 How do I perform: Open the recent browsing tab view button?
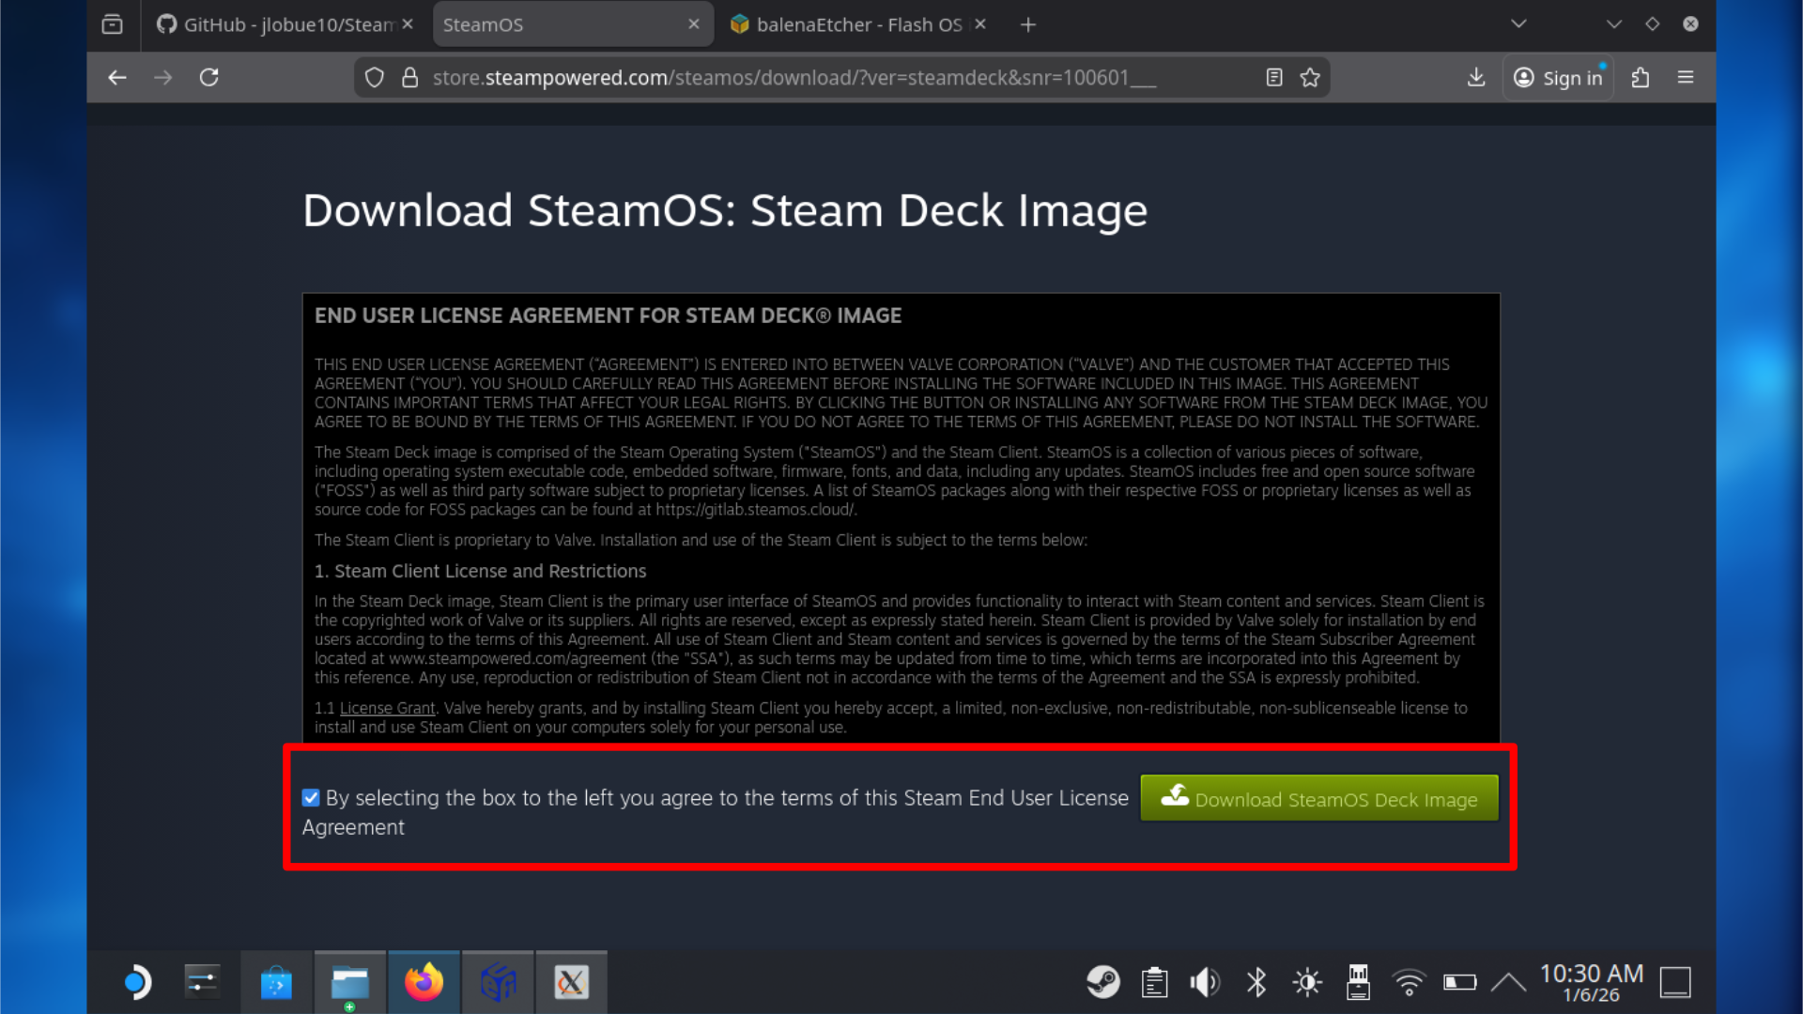point(113,24)
